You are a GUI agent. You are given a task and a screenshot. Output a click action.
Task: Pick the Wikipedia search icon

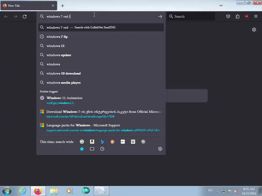[133, 142]
